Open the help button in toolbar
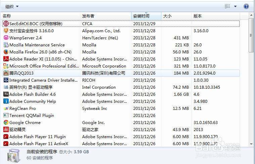 click(x=246, y=6)
